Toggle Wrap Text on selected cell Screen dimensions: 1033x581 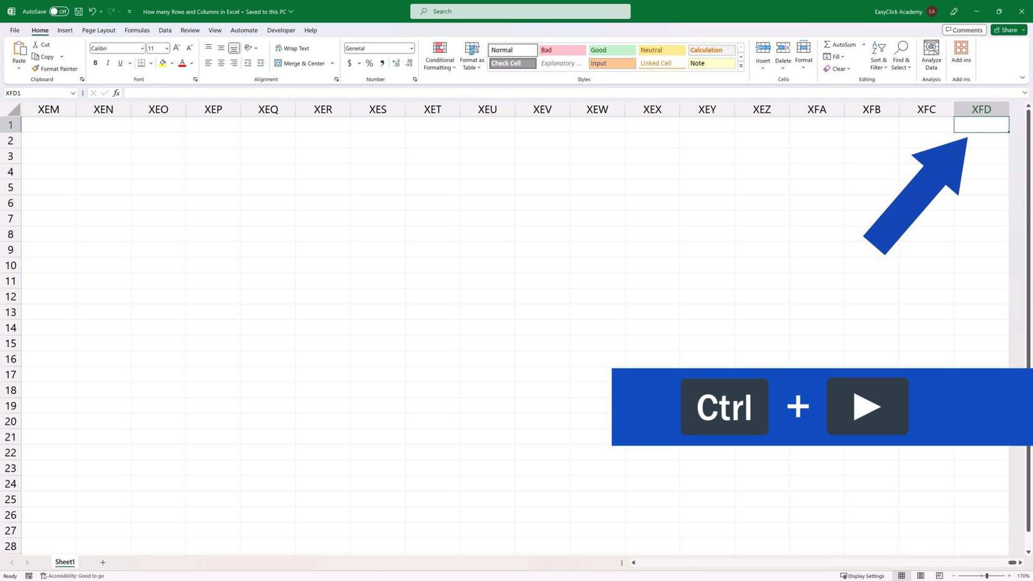[x=292, y=48]
